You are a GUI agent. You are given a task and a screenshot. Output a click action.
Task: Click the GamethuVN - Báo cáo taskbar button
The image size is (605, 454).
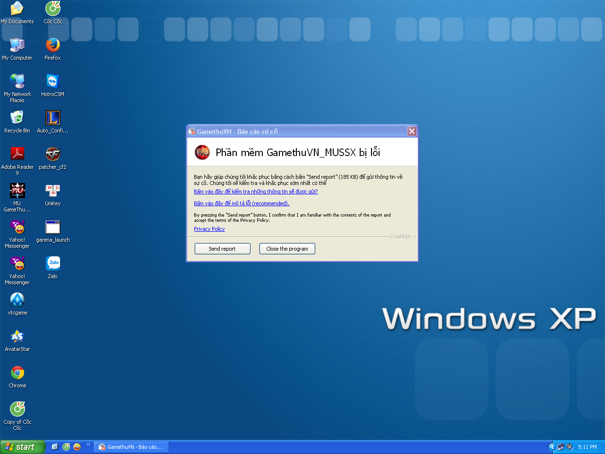131,447
